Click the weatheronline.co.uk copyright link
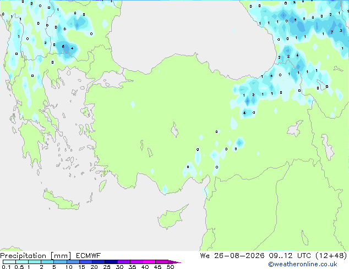349x269 pixels. pyautogui.click(x=303, y=264)
